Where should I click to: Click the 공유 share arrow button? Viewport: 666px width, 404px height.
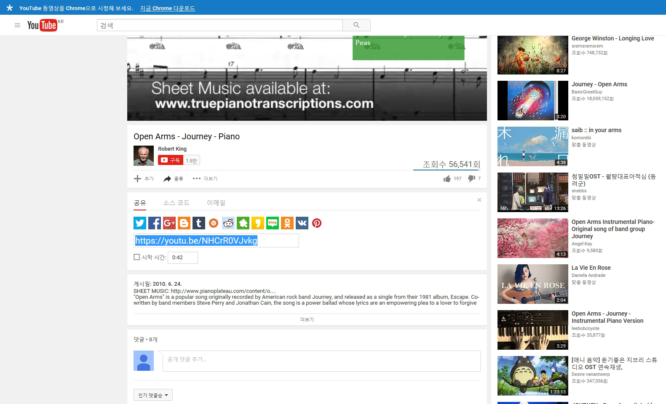pyautogui.click(x=173, y=178)
